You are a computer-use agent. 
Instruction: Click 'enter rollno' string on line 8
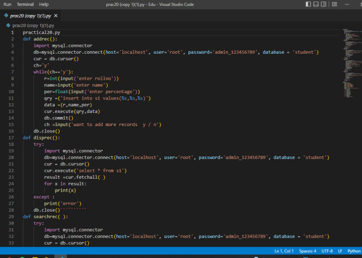click(x=95, y=78)
